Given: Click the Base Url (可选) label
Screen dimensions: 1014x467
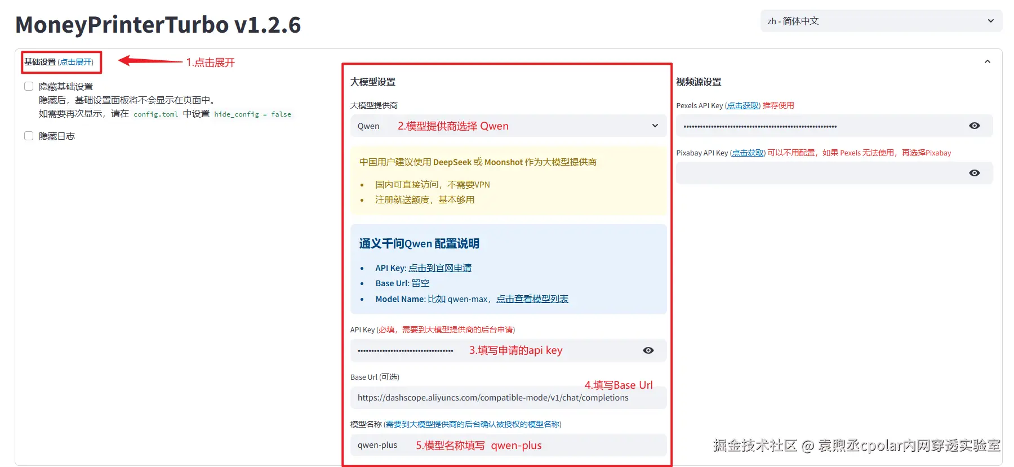Looking at the screenshot, I should click(375, 377).
